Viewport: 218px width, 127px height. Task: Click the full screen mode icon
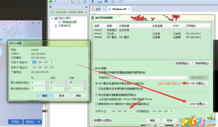pos(106,1)
